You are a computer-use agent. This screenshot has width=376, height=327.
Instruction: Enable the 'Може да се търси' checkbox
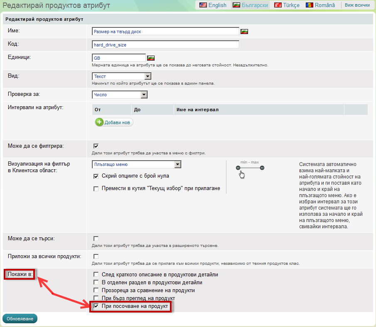click(96, 239)
